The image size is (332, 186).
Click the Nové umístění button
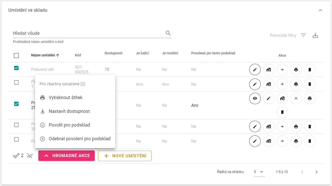(125, 156)
